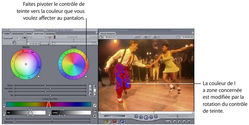Viewport: 249px width, 125px height.
Task: Click the play around current frame button
Action: click(151, 117)
